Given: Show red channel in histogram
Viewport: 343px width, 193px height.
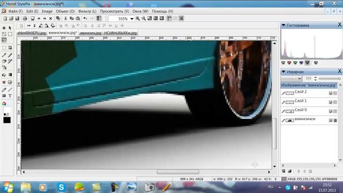Looking at the screenshot, I should (x=289, y=63).
